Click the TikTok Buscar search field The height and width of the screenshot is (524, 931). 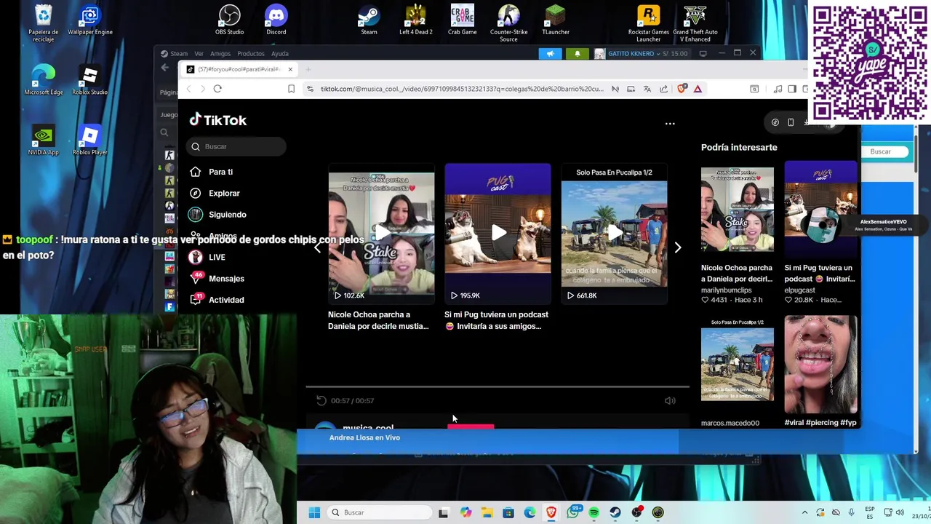point(236,146)
